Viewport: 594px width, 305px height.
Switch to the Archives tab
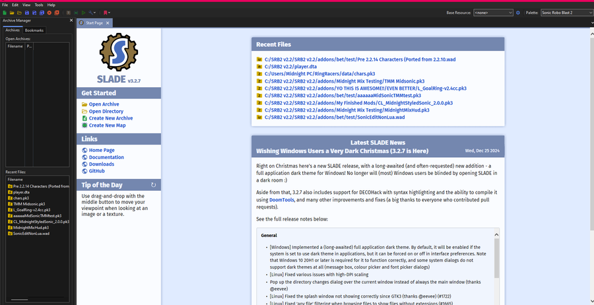point(13,30)
